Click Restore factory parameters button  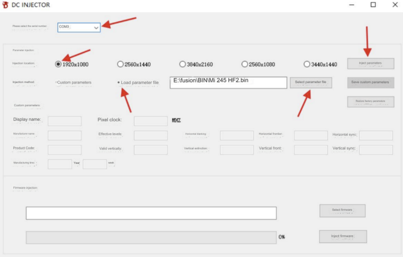point(370,102)
